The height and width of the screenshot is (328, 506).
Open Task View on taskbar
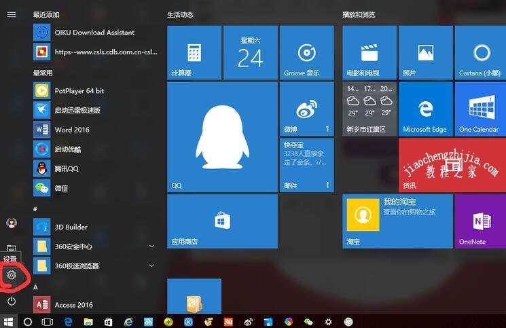click(x=48, y=322)
